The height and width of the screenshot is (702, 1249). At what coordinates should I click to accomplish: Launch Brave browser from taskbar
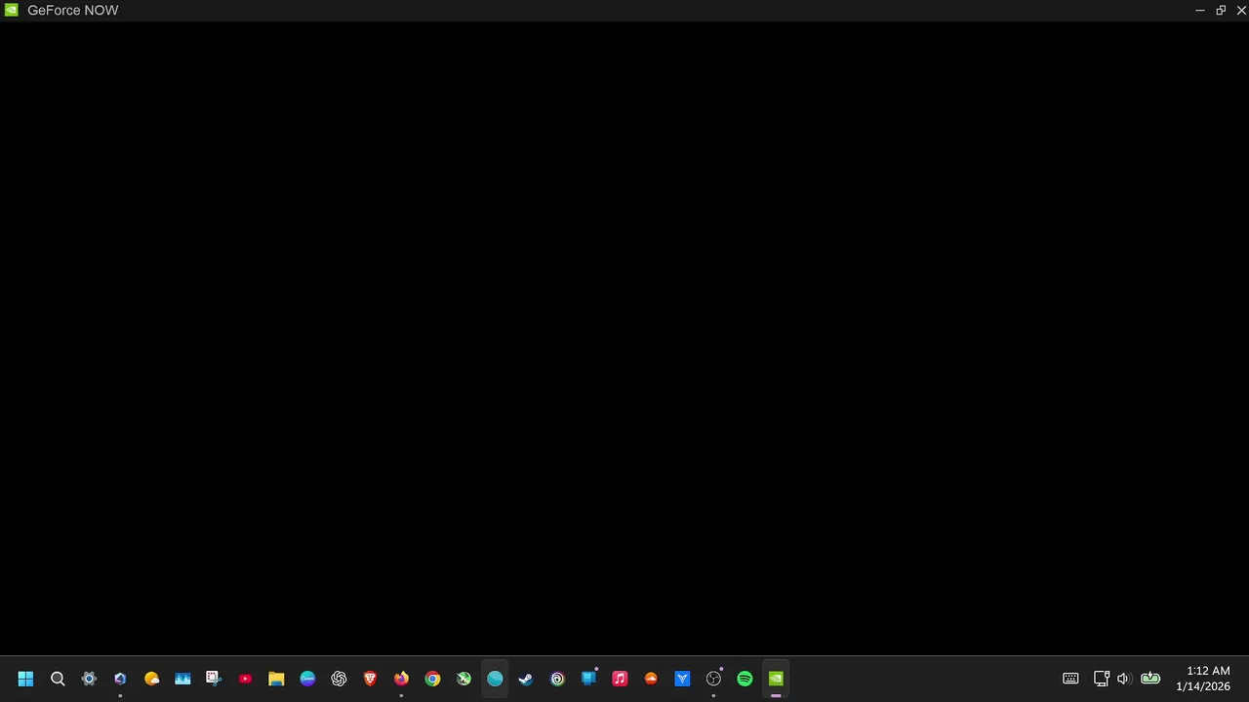pyautogui.click(x=370, y=679)
